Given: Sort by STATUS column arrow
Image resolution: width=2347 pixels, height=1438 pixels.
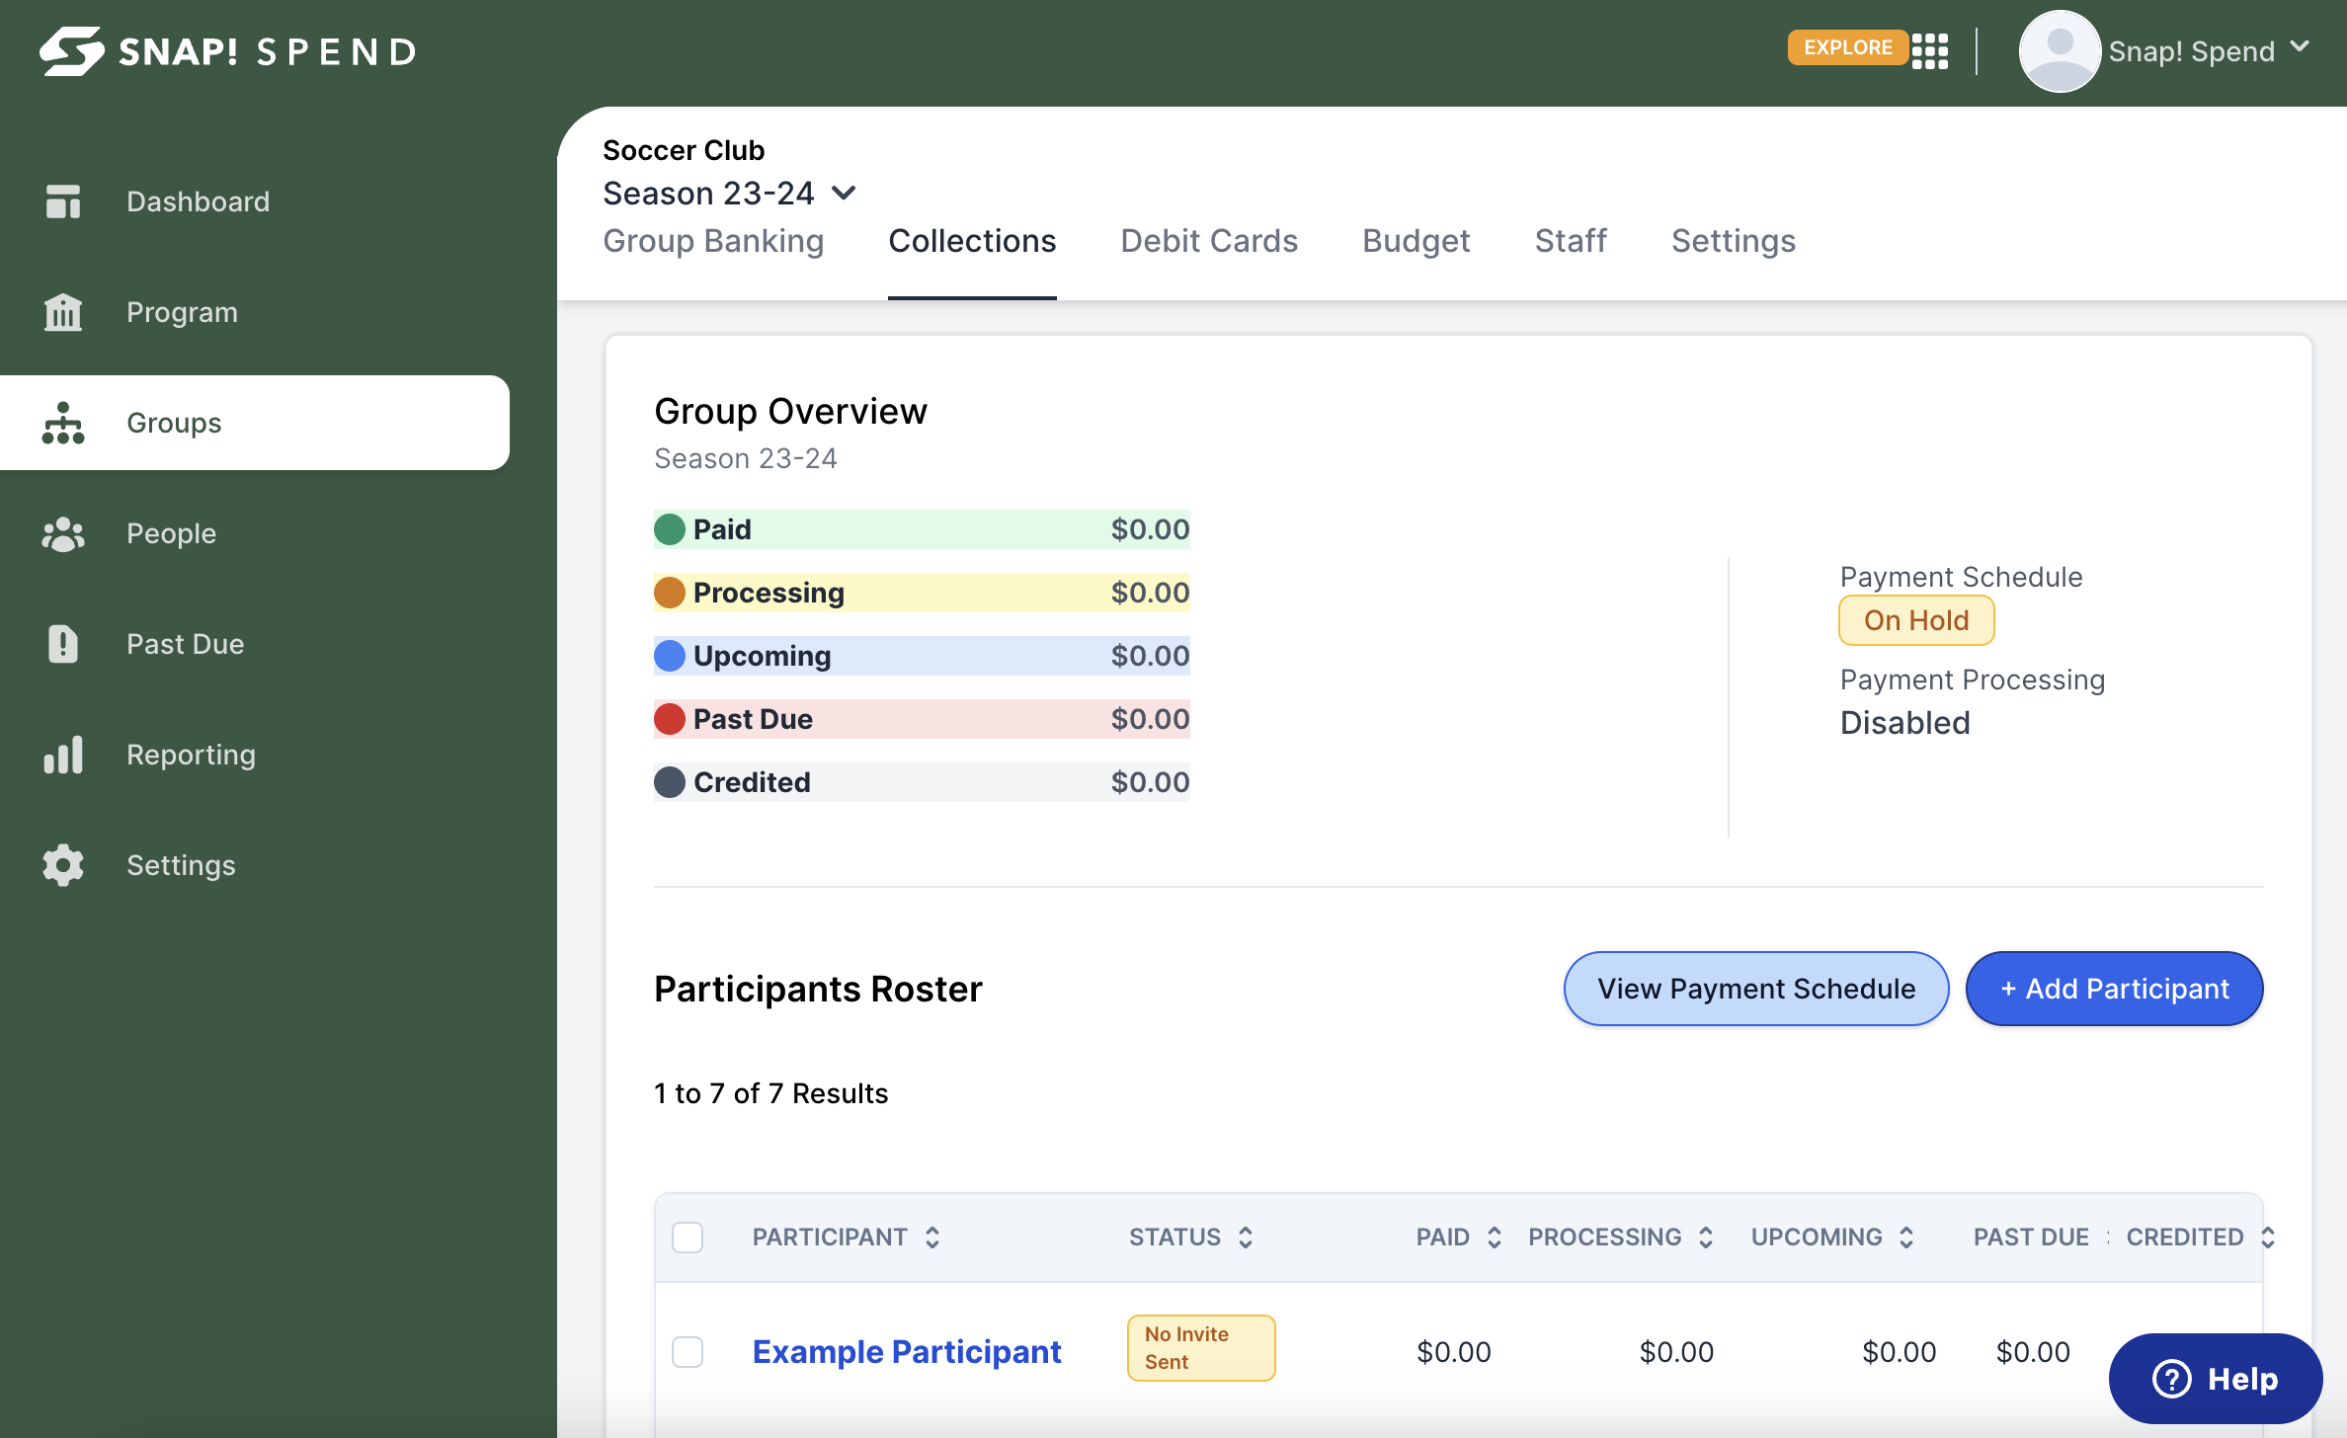Looking at the screenshot, I should click(1248, 1237).
